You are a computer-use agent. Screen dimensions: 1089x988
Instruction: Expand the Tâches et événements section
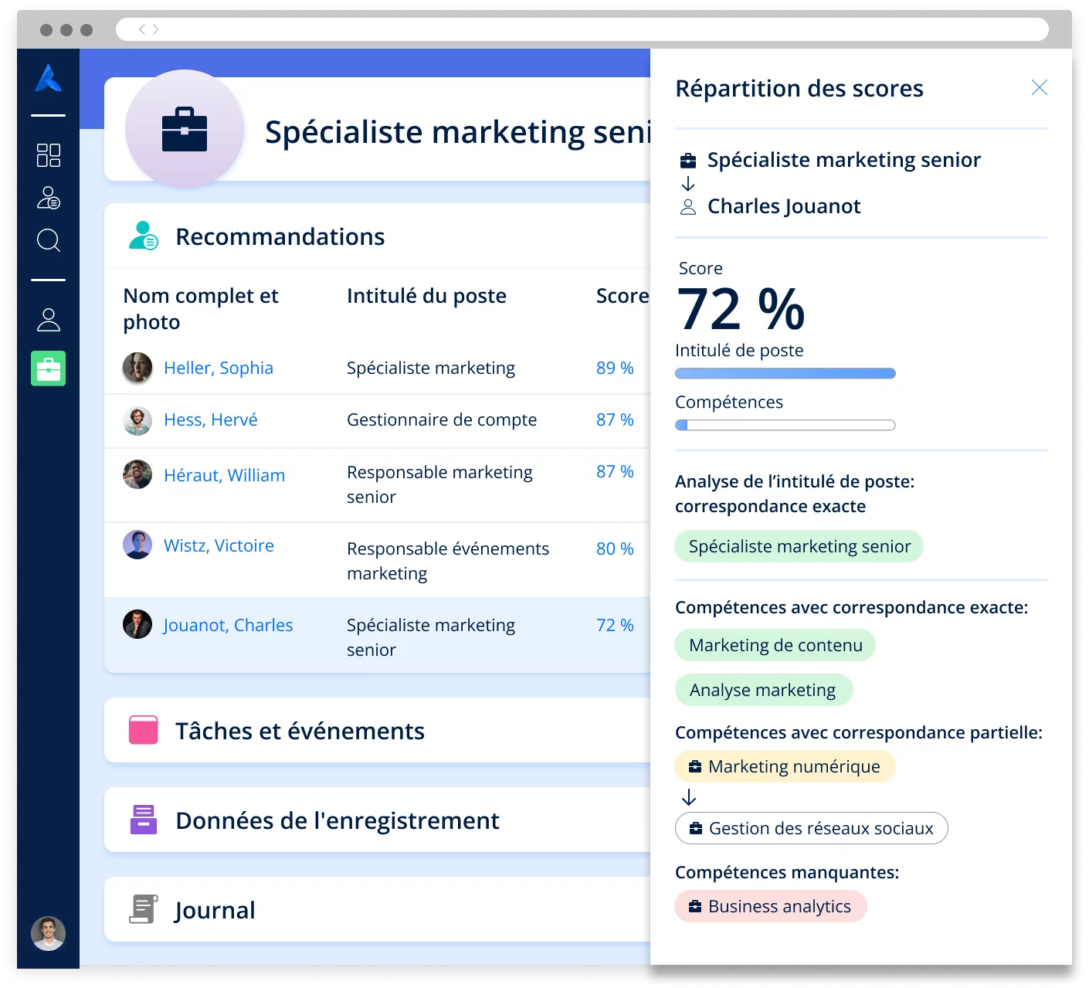tap(300, 730)
